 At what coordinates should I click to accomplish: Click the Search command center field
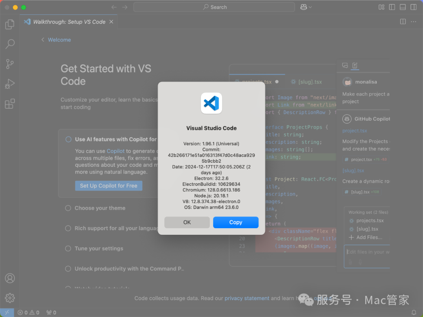click(x=214, y=7)
